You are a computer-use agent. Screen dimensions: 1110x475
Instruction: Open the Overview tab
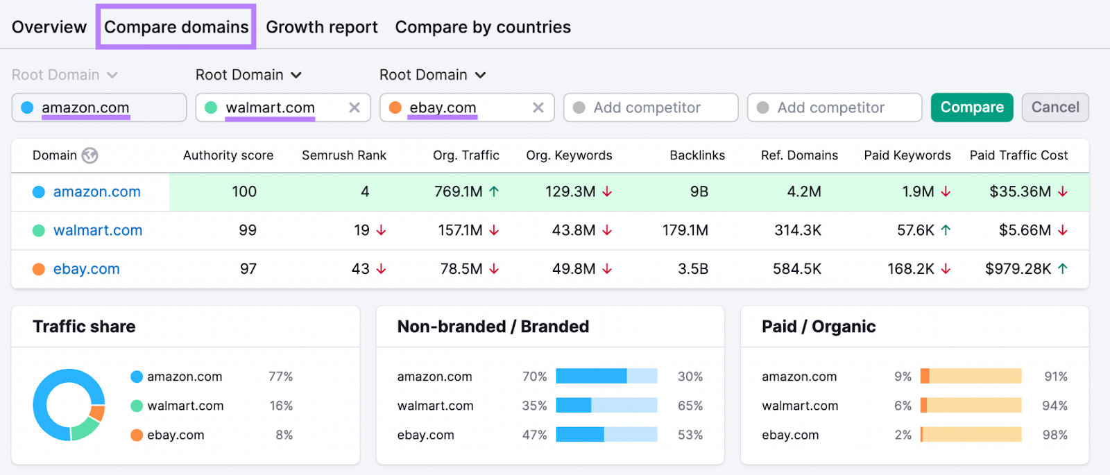49,27
